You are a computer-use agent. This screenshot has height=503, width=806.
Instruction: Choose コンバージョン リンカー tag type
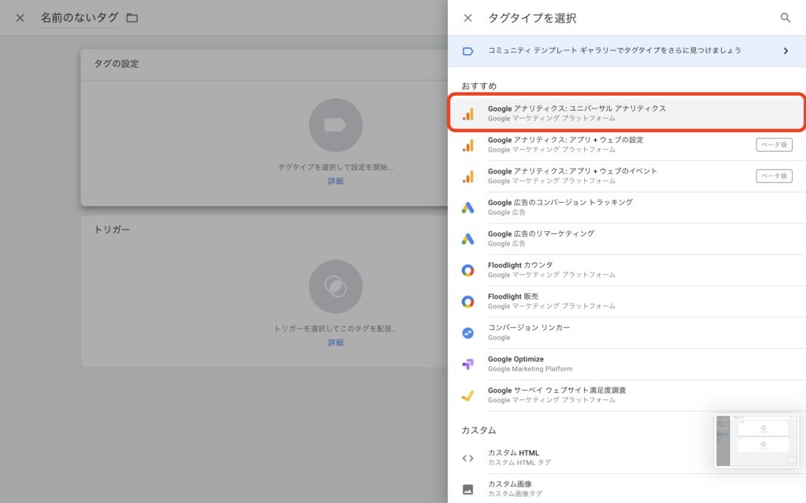pyautogui.click(x=627, y=332)
